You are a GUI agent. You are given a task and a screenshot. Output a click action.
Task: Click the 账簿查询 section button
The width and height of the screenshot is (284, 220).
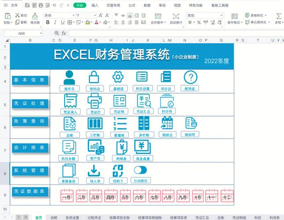30,121
